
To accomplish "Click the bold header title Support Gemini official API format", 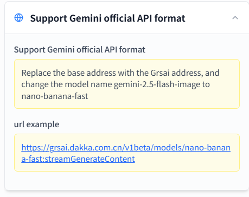I will 107,18.
